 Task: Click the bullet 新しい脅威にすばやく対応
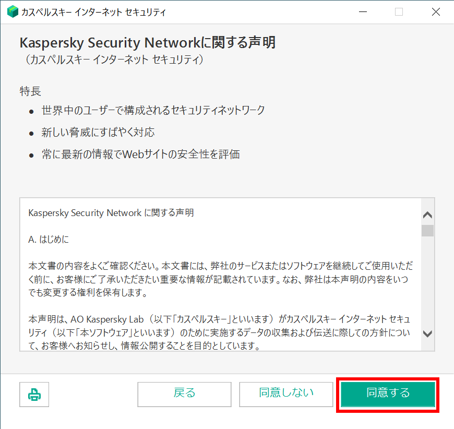(x=98, y=132)
